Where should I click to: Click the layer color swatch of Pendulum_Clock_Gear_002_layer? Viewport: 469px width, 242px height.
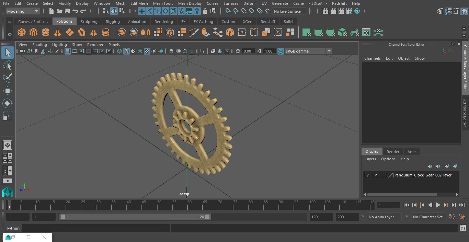[x=391, y=175]
